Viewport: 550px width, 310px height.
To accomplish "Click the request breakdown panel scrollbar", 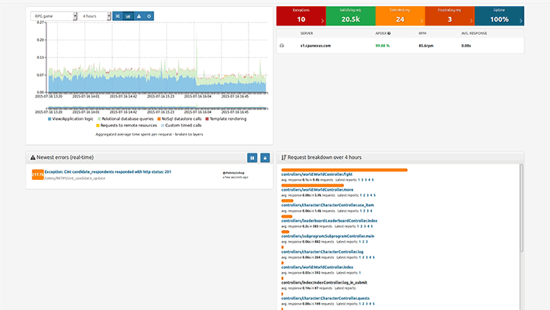I will (x=521, y=209).
